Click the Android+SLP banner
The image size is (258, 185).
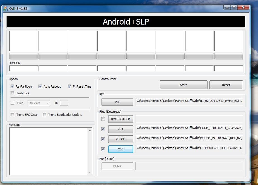[126, 21]
